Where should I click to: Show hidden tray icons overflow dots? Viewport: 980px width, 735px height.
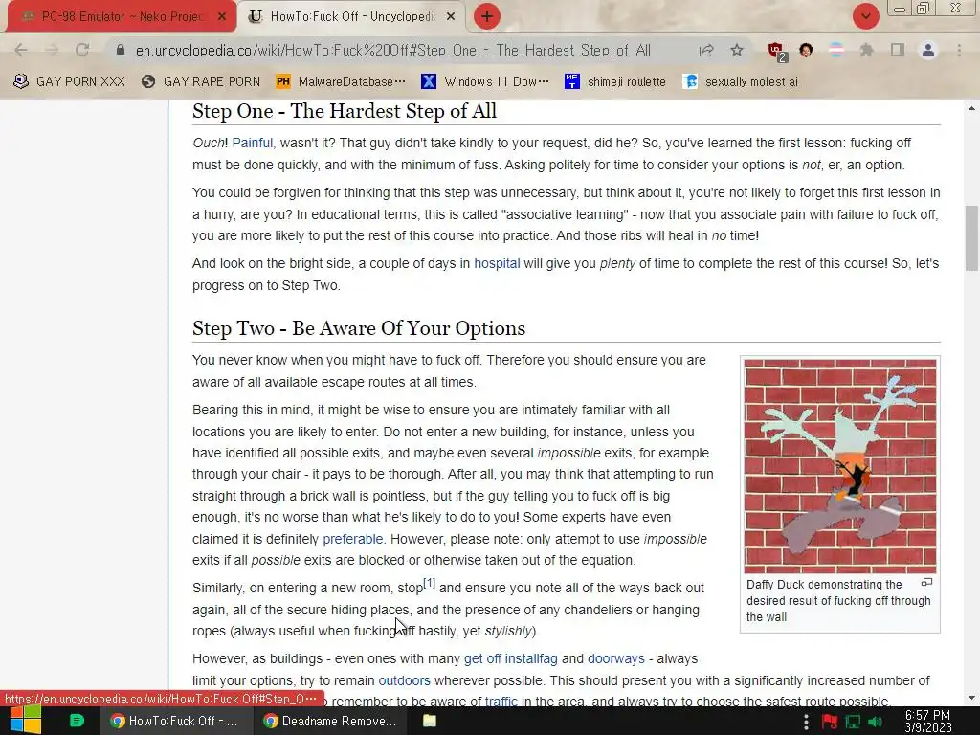click(806, 722)
